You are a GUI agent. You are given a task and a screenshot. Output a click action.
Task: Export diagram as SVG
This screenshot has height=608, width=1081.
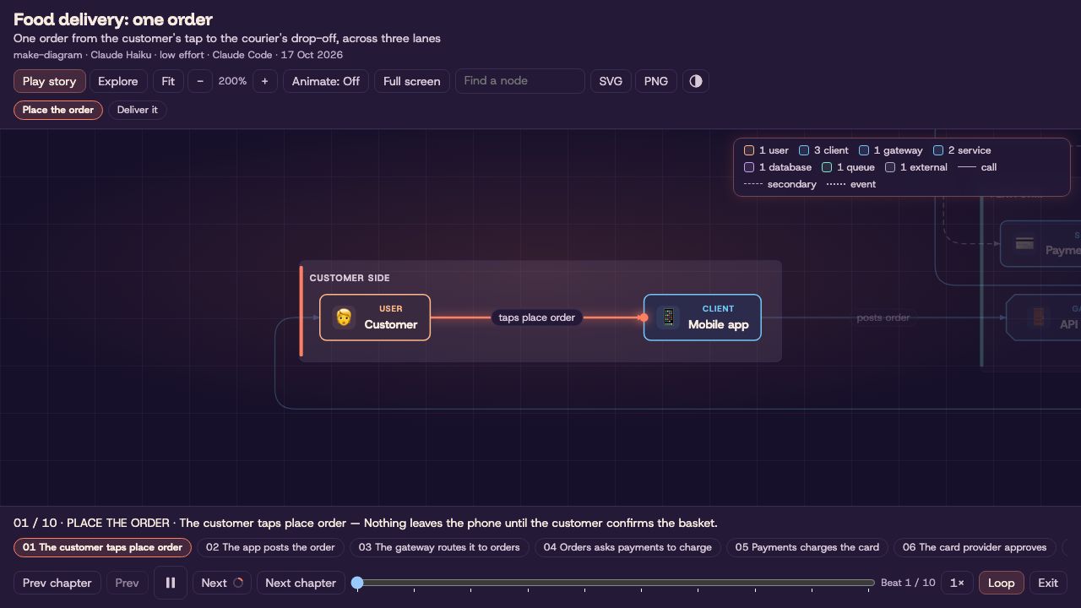[611, 81]
